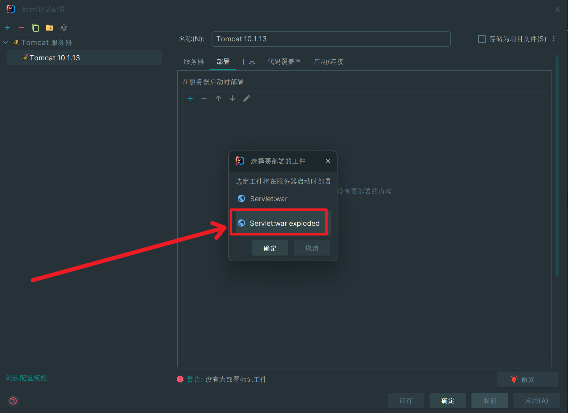Image resolution: width=568 pixels, height=413 pixels.
Task: Remove the selected run configuration
Action: (x=21, y=28)
